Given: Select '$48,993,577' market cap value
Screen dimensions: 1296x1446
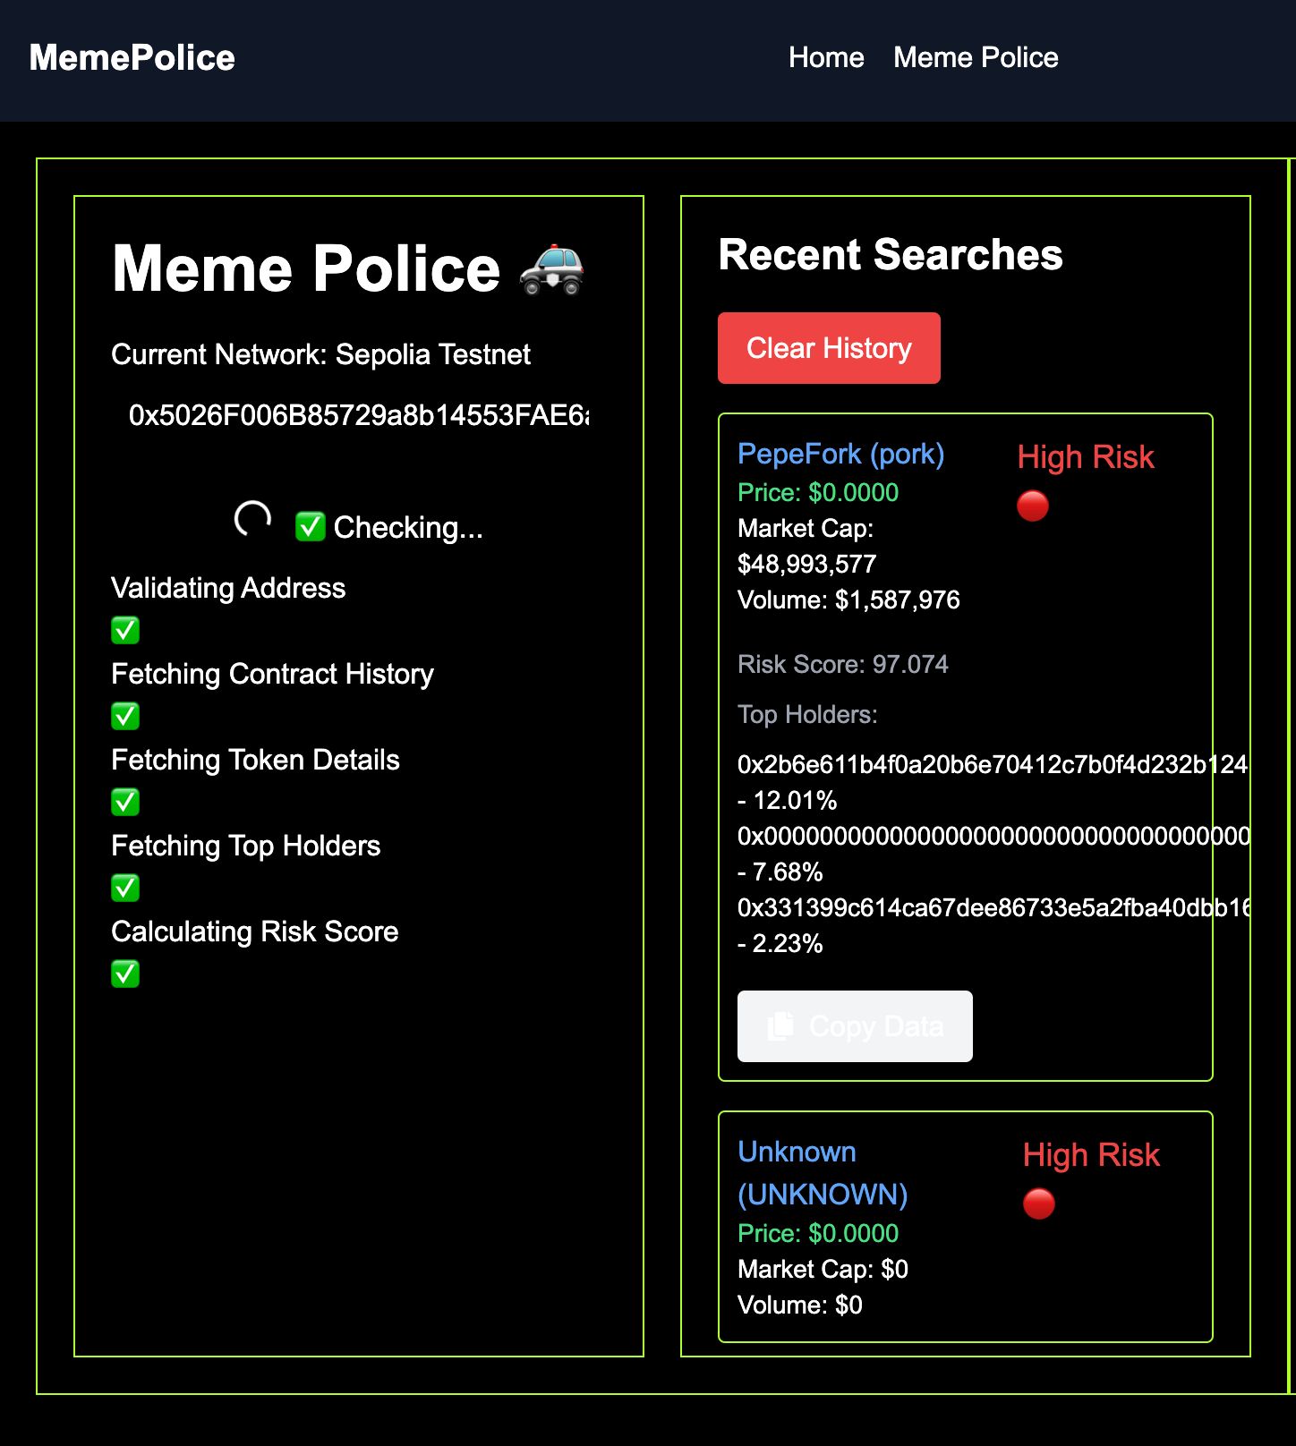Looking at the screenshot, I should pos(807,564).
